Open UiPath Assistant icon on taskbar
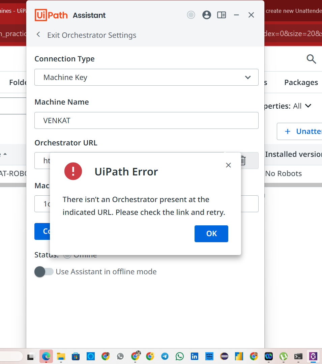The height and width of the screenshot is (364, 322). click(313, 356)
